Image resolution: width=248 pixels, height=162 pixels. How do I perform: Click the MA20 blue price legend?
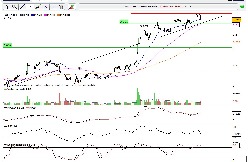coord(37,15)
